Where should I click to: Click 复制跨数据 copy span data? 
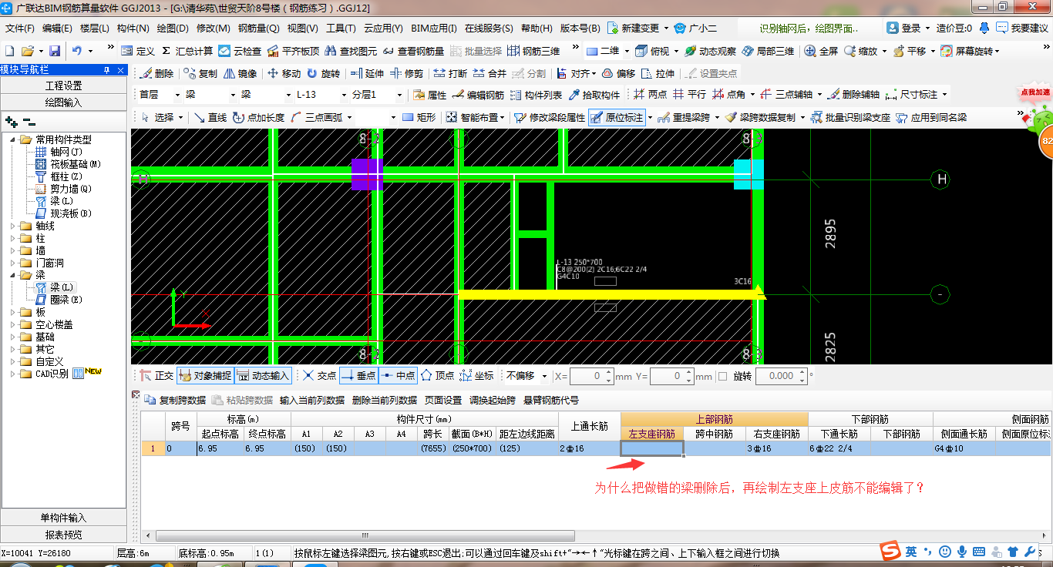pos(175,400)
